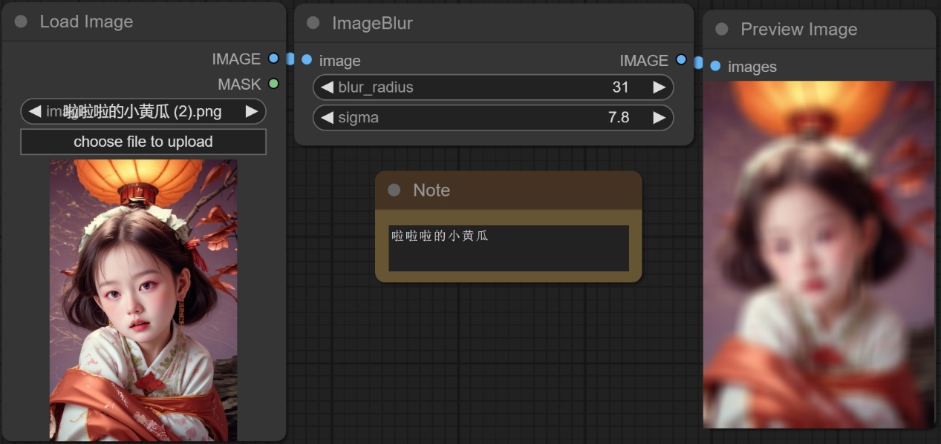
Task: Collapse the ImageBlur node using its dot
Action: pos(313,23)
